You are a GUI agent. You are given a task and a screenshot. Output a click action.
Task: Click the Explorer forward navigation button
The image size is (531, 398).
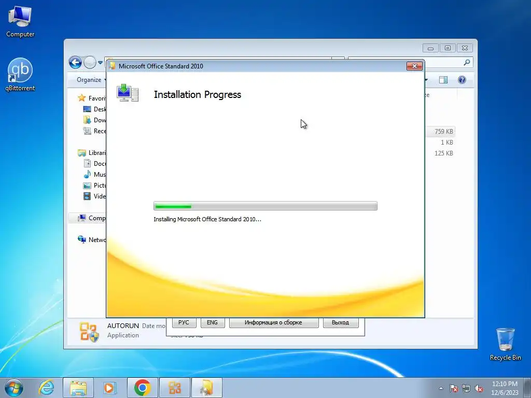(89, 62)
